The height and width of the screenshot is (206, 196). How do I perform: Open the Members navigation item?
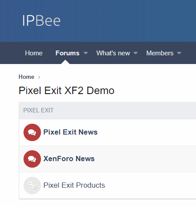point(160,53)
